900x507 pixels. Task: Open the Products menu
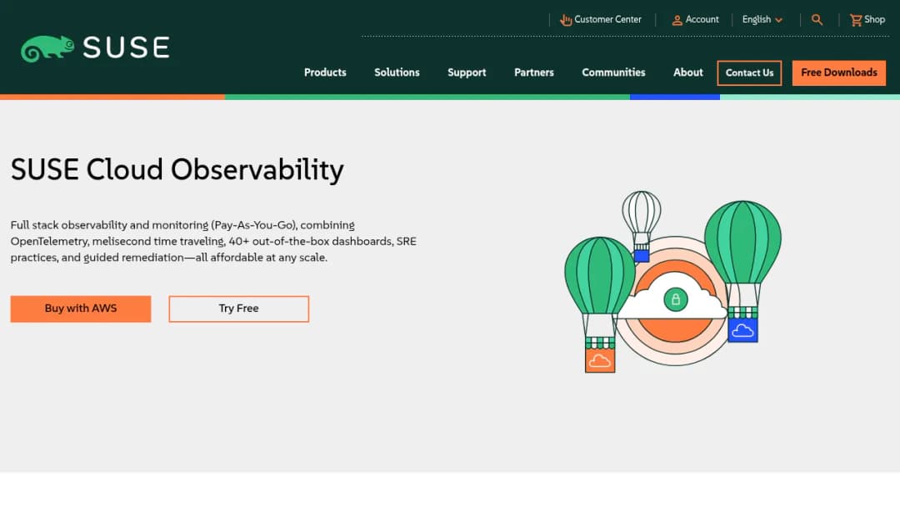(325, 73)
